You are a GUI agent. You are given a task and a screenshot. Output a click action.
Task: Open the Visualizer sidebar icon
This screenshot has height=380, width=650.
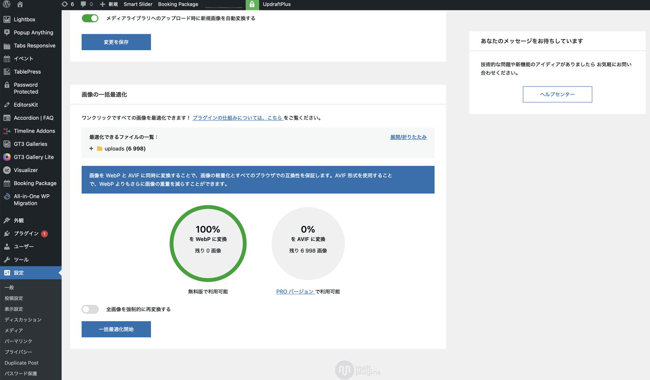[x=7, y=170]
